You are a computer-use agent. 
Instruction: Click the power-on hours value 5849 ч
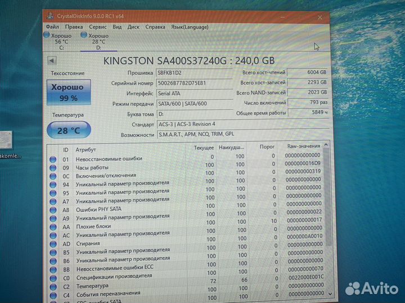coord(308,112)
